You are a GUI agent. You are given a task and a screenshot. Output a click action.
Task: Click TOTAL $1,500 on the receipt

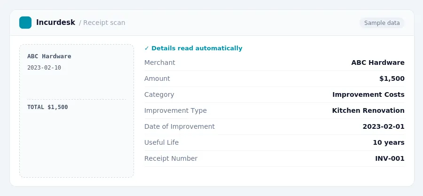tap(47, 107)
